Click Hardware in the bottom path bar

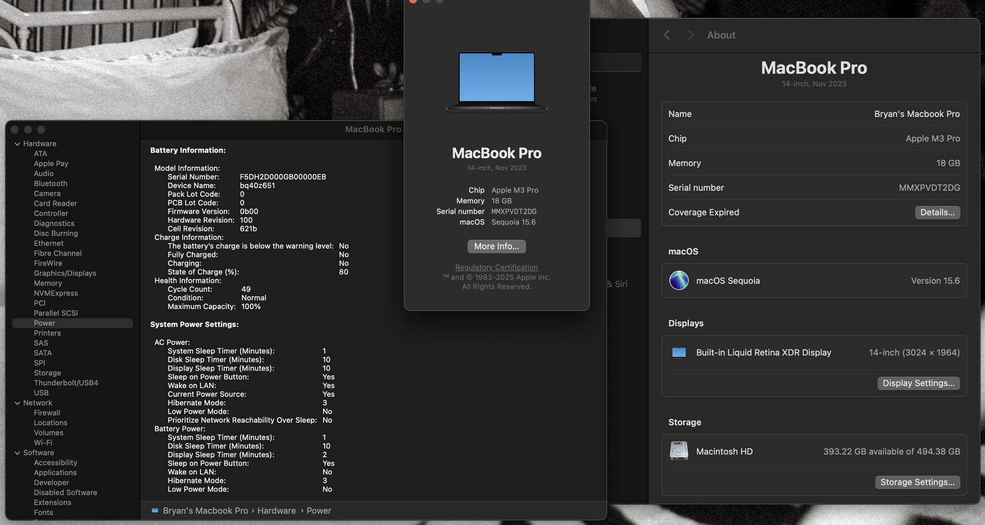pos(277,511)
